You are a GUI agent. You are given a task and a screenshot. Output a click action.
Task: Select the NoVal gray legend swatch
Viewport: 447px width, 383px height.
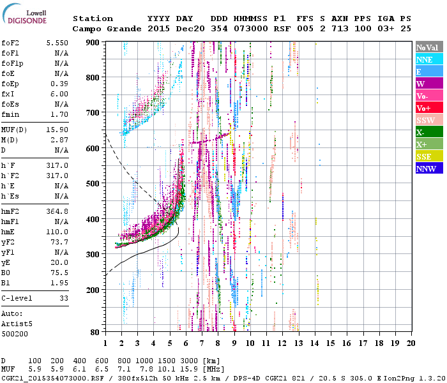pos(429,47)
